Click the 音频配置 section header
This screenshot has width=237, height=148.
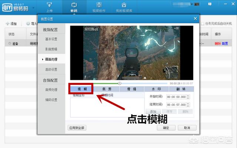pyautogui.click(x=50, y=80)
